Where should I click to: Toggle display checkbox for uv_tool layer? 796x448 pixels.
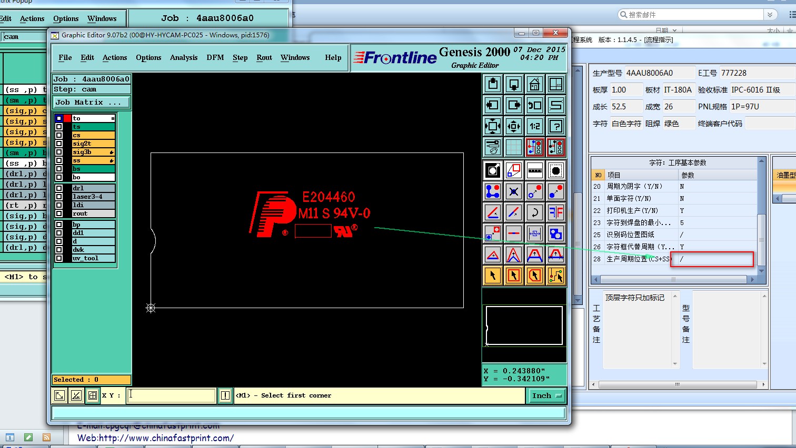click(x=59, y=258)
